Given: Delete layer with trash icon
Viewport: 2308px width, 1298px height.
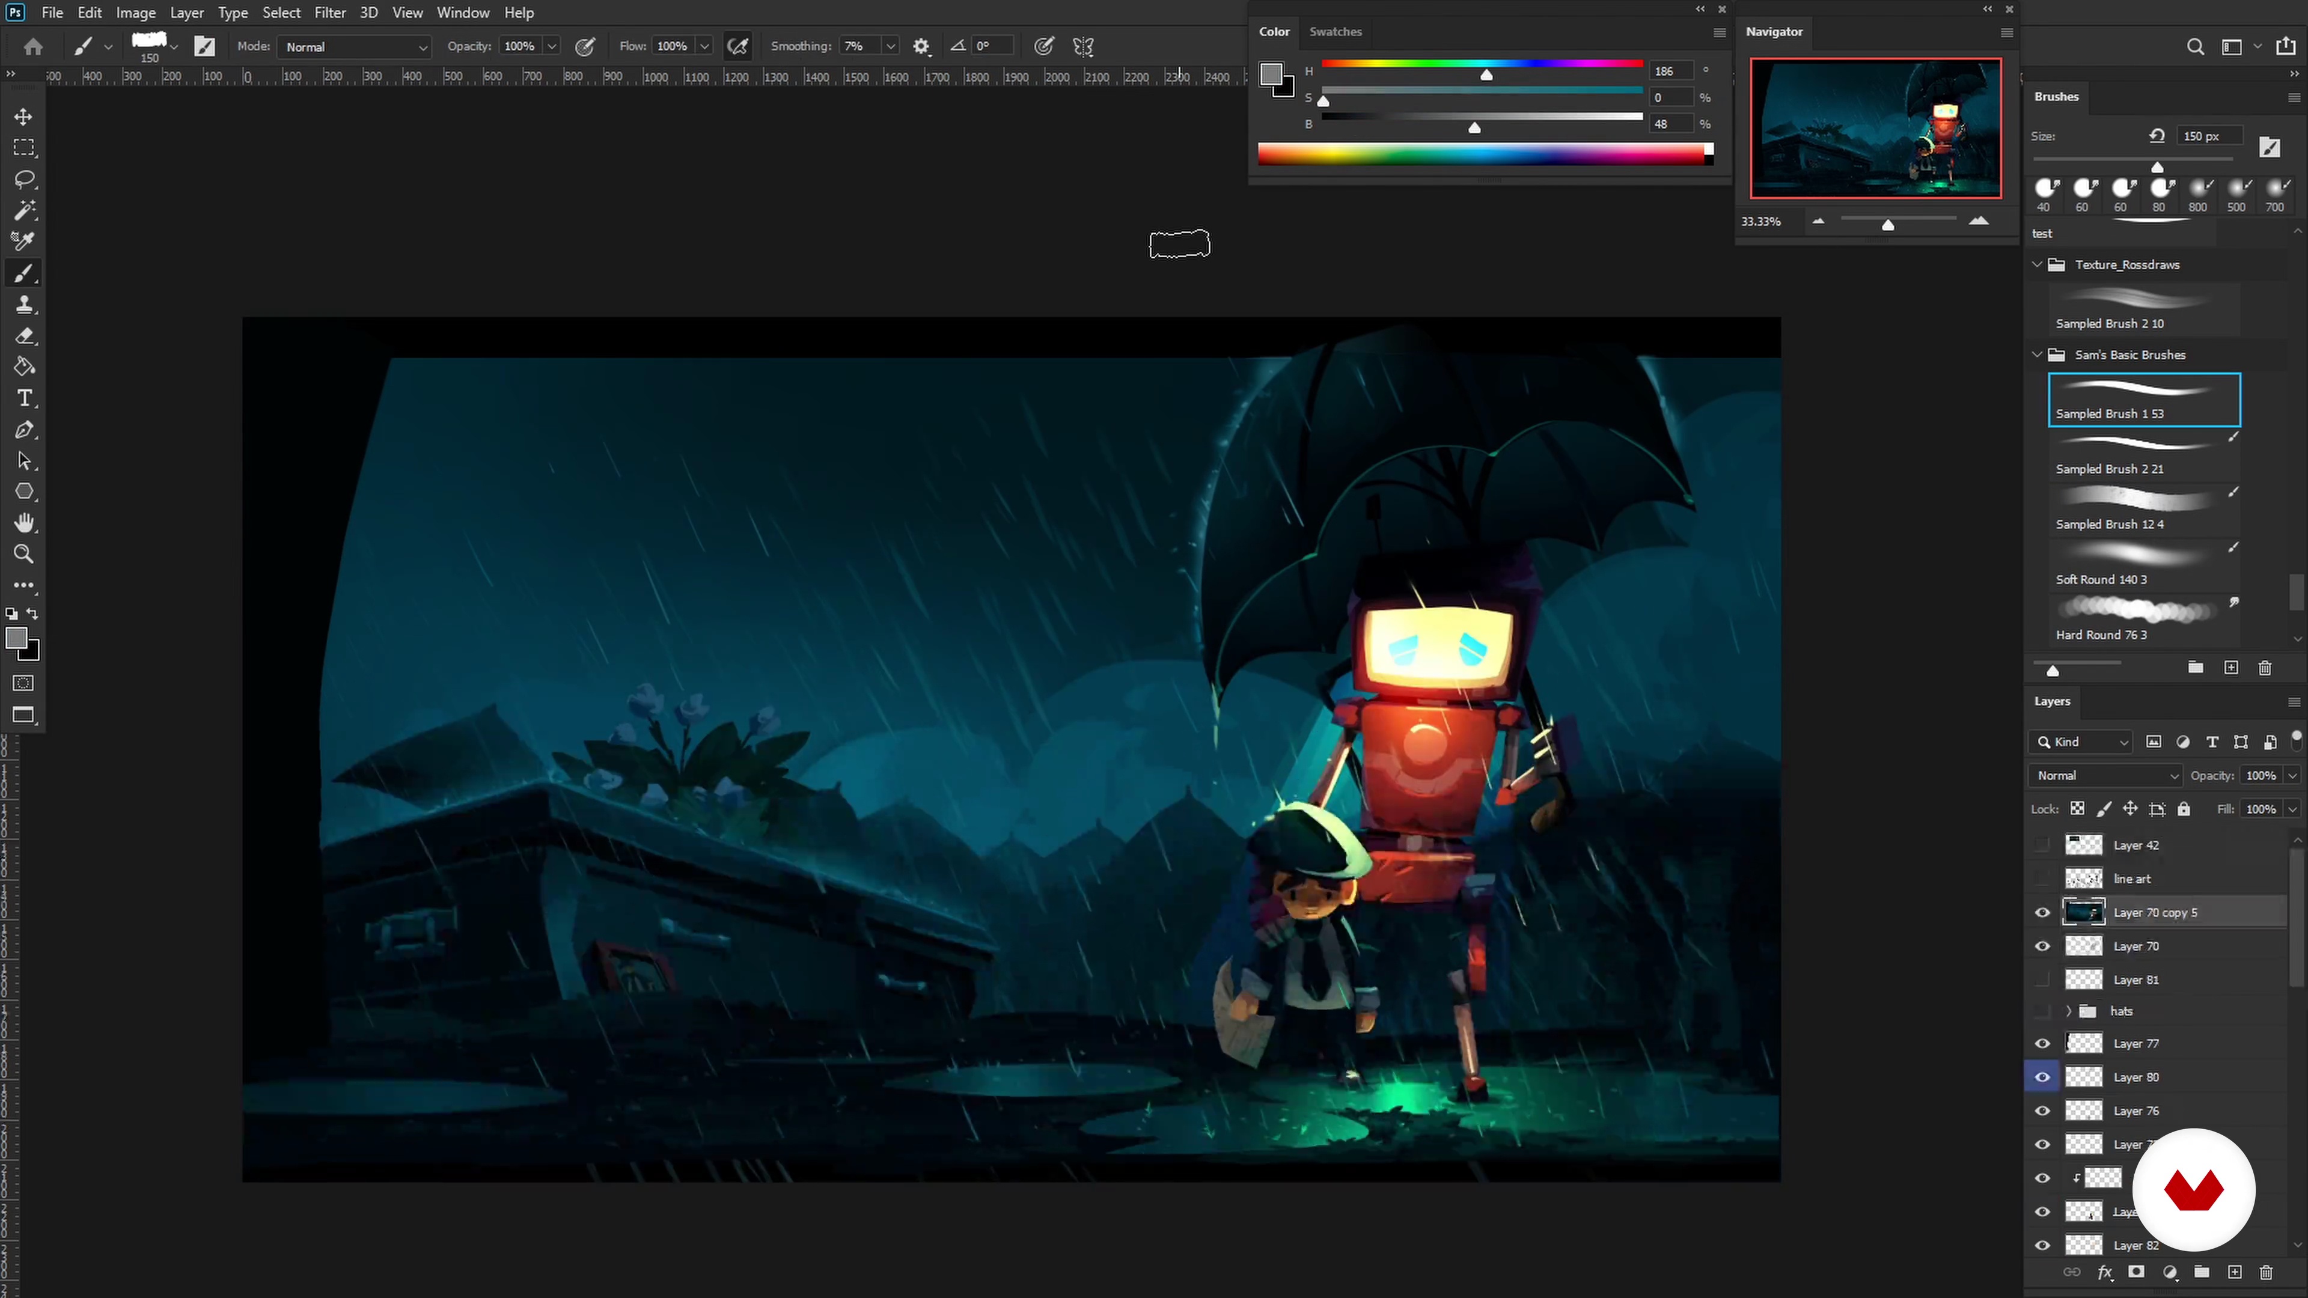Looking at the screenshot, I should tap(2266, 1272).
